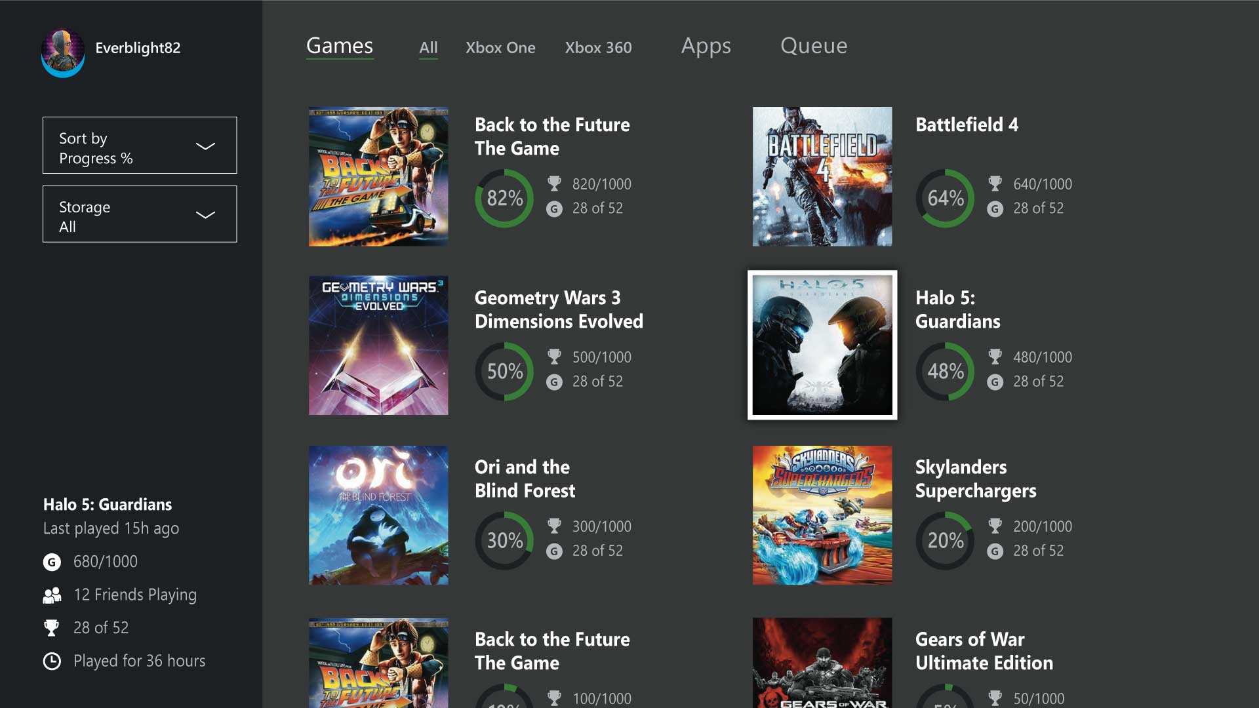Click the trophy icon next to 480/1000
1259x708 pixels.
(995, 357)
